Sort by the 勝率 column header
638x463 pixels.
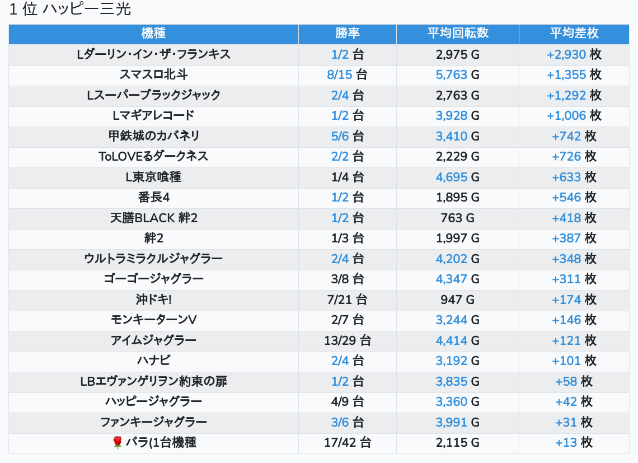pos(348,34)
